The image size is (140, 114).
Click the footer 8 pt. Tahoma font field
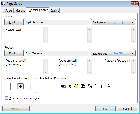57,53
